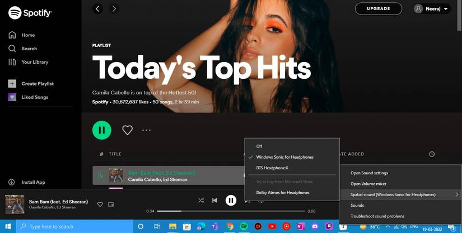Open Your Library in the sidebar

tap(28, 62)
